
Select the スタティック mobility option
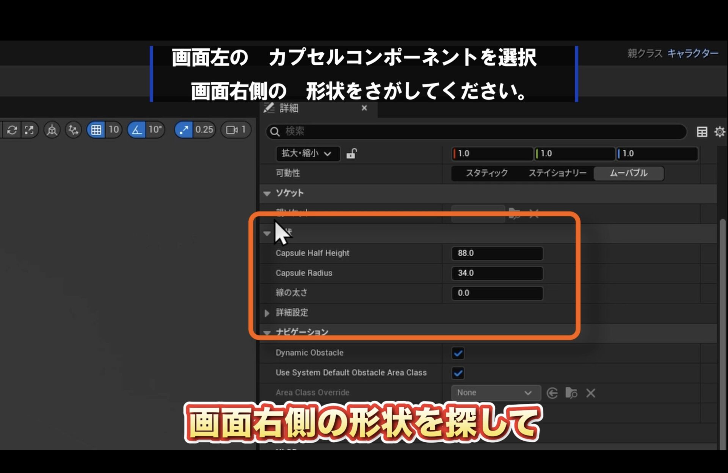tap(486, 173)
